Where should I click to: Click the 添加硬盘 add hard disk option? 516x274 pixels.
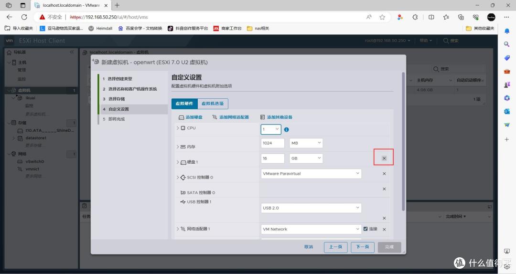click(191, 117)
